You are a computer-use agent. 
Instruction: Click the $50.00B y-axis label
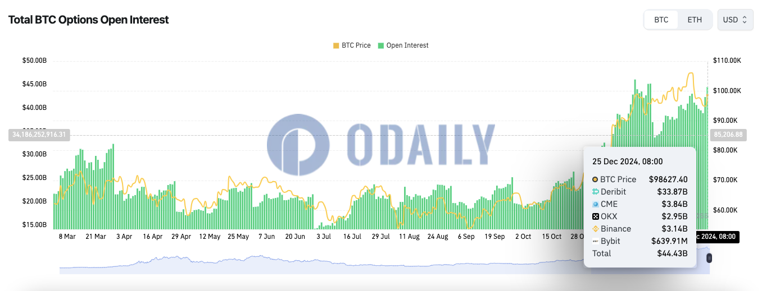(x=34, y=61)
